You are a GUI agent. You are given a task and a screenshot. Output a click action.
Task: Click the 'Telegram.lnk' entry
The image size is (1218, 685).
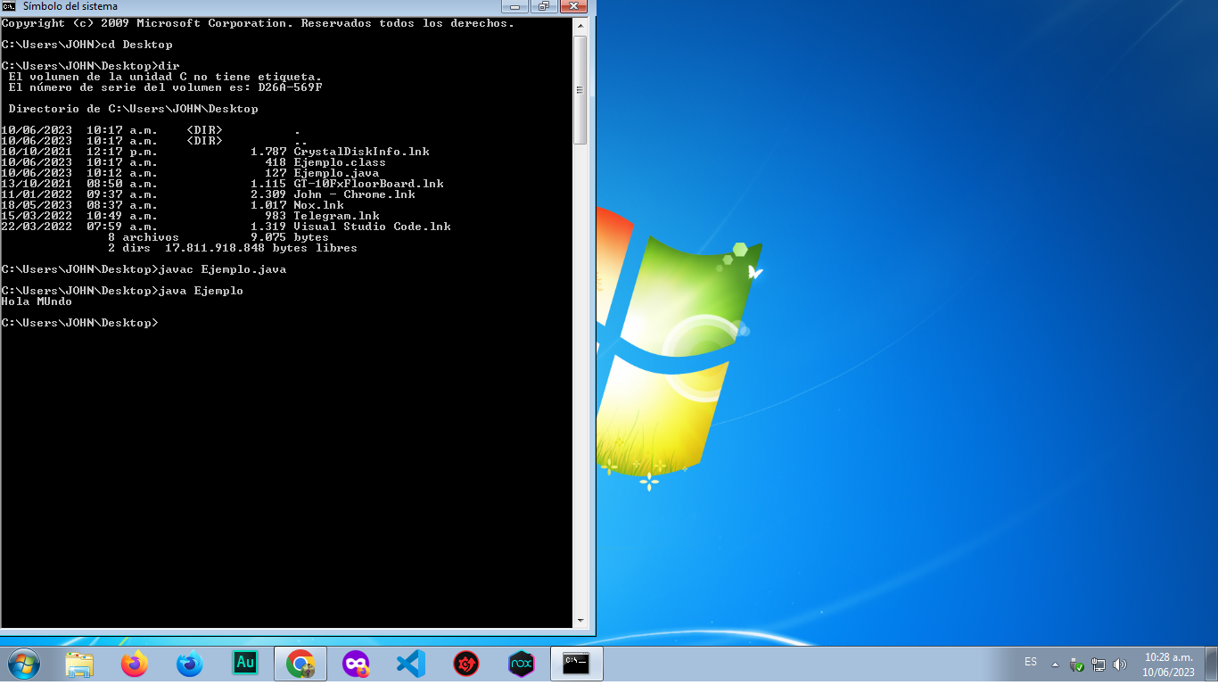(x=191, y=216)
